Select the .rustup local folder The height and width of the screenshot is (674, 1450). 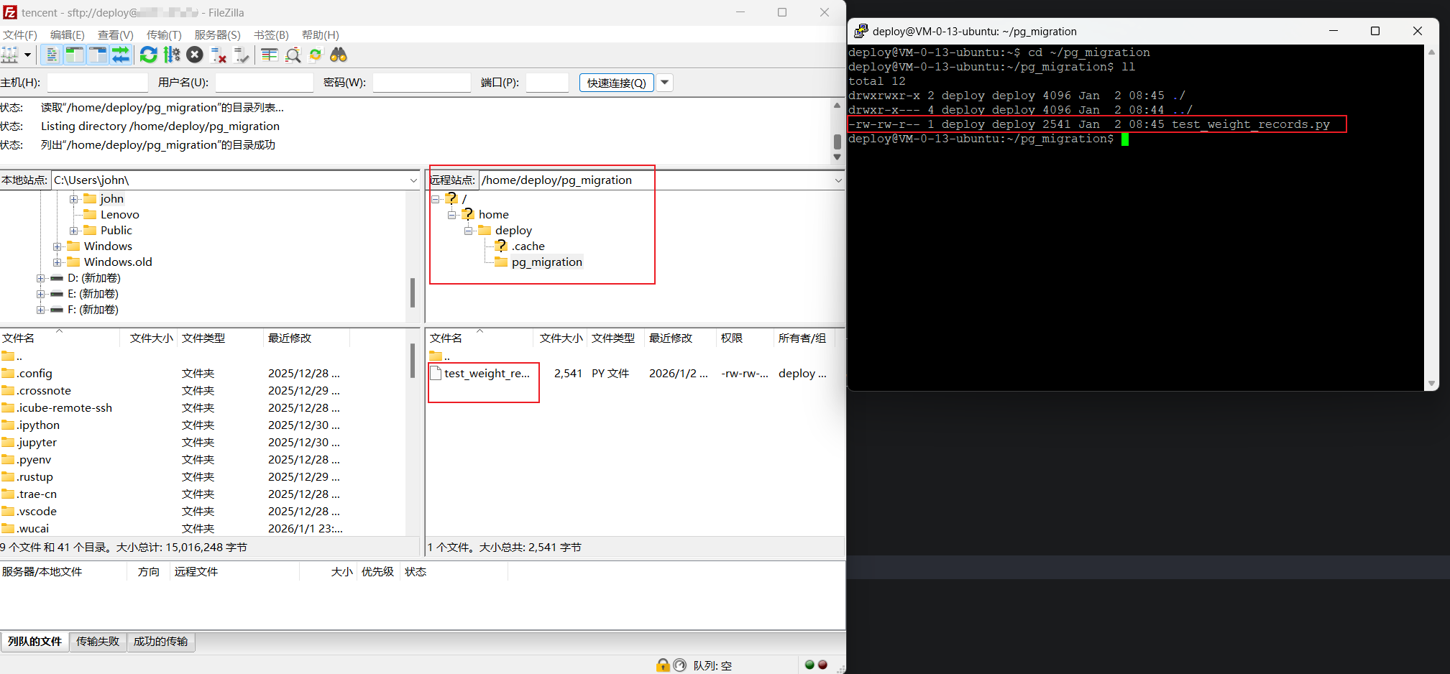click(35, 477)
